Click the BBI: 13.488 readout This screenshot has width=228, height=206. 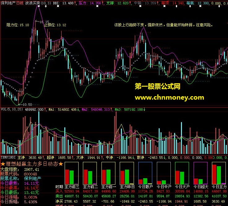pos(64,3)
